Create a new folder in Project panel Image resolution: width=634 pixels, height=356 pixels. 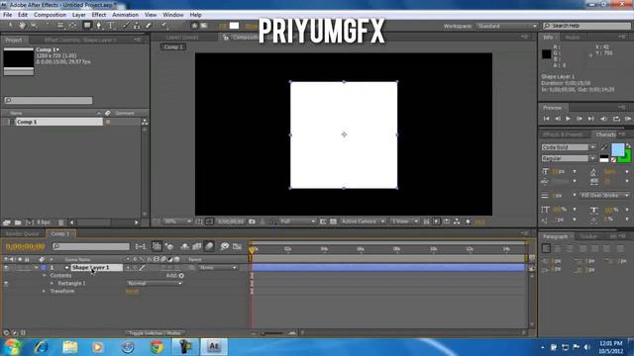pyautogui.click(x=18, y=222)
